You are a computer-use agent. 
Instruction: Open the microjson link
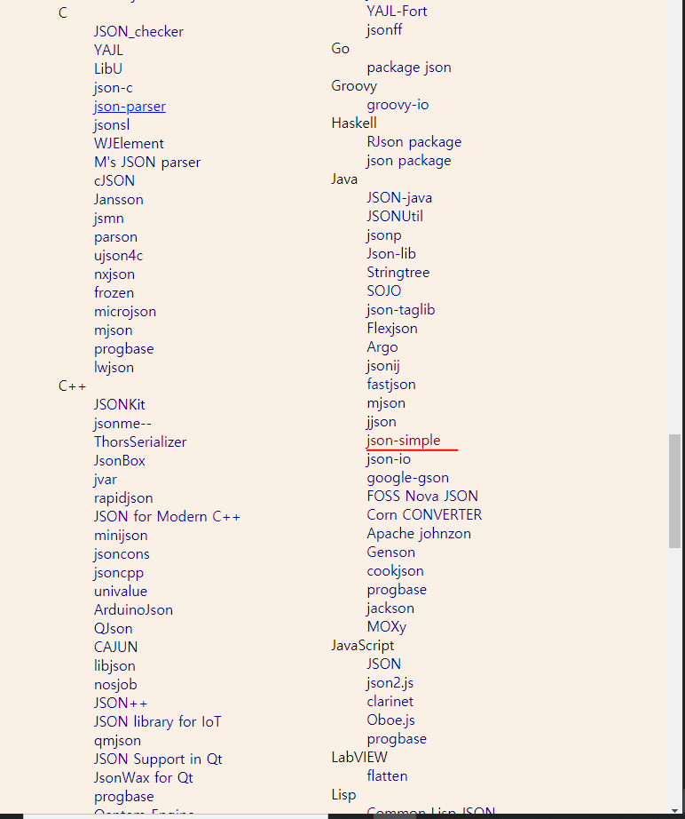pyautogui.click(x=125, y=312)
